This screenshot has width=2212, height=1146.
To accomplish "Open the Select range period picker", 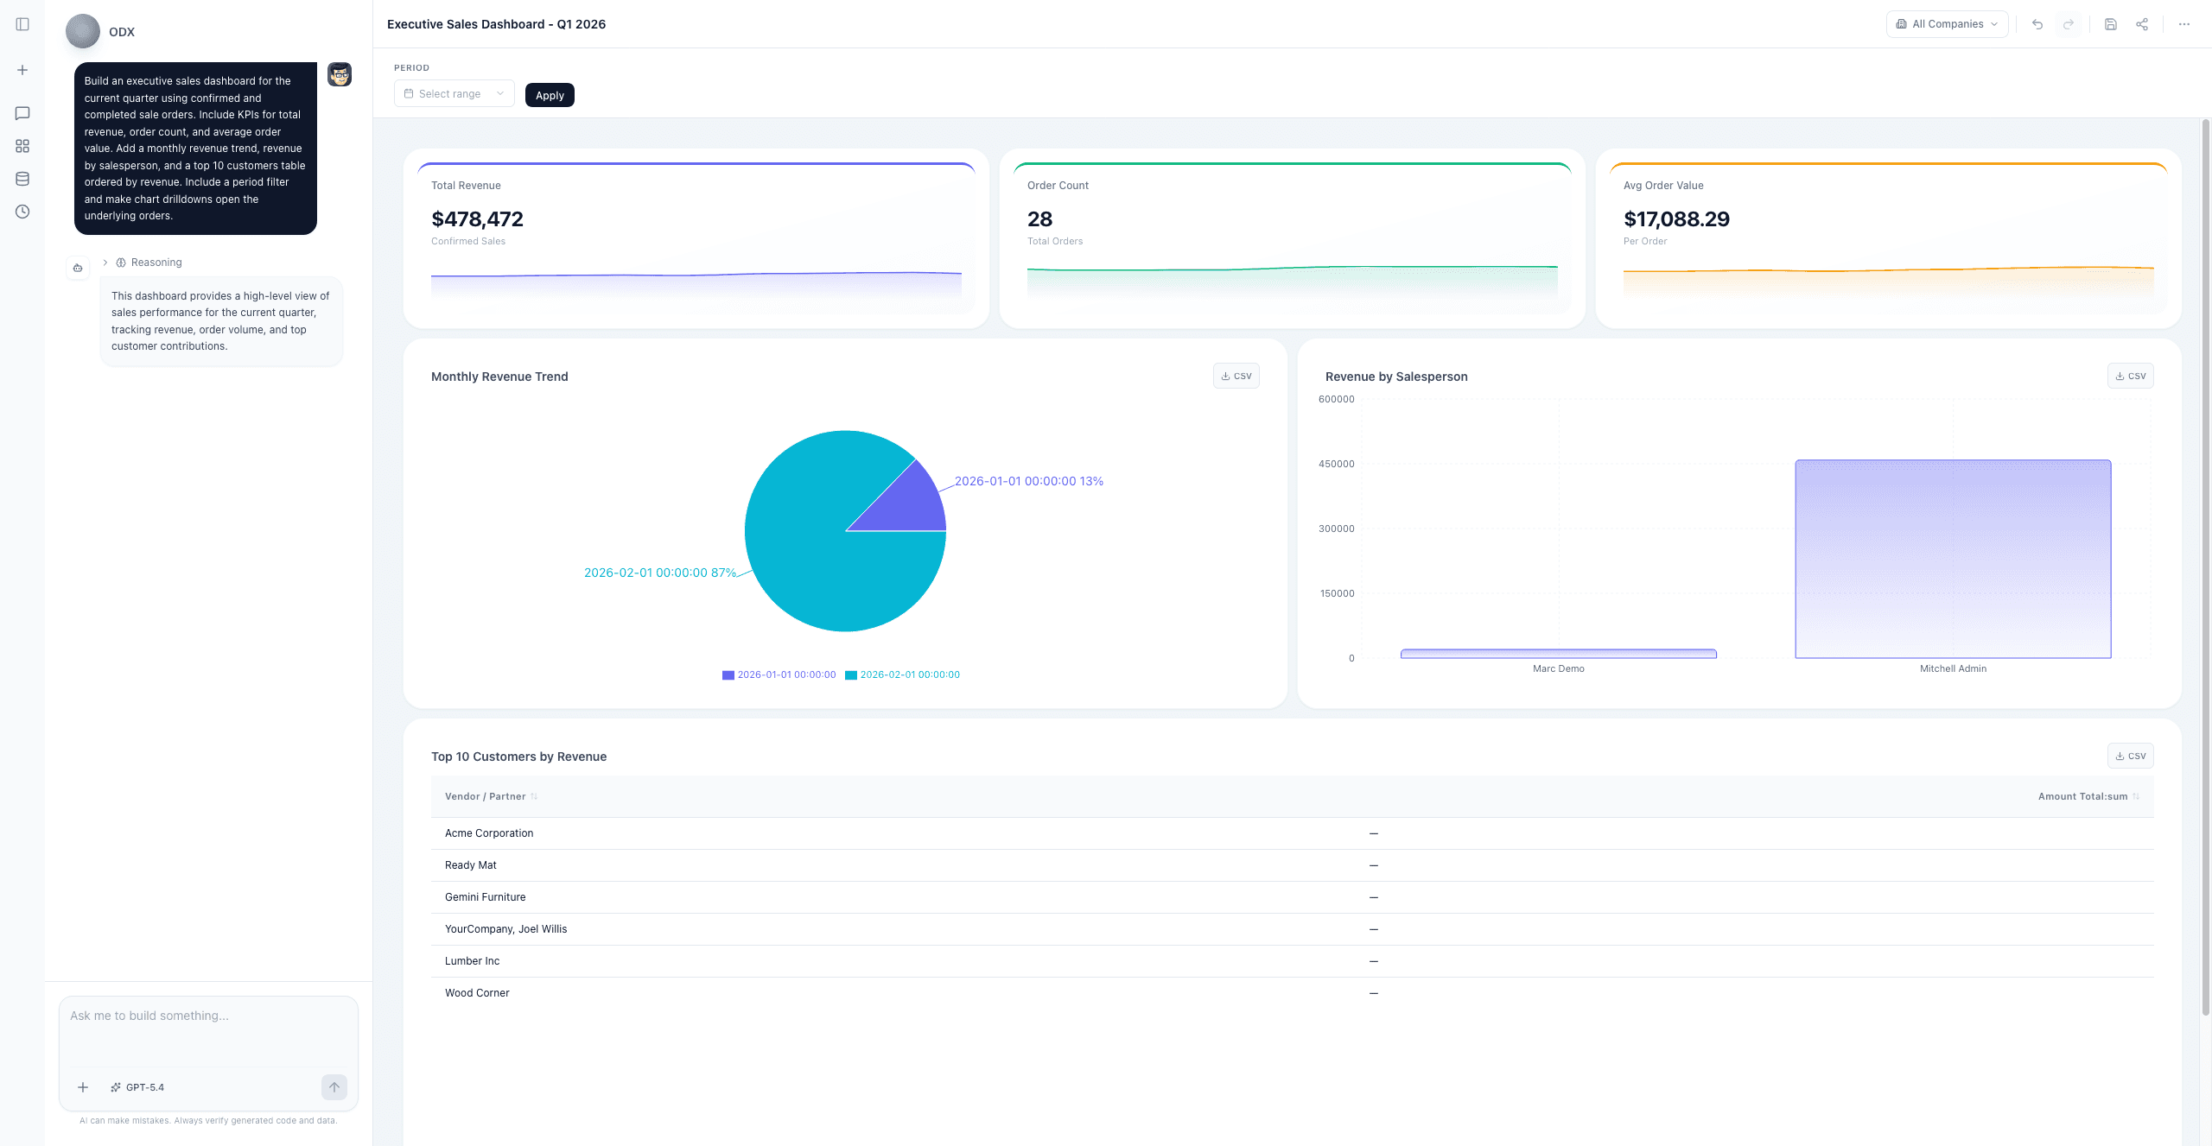I will (454, 93).
